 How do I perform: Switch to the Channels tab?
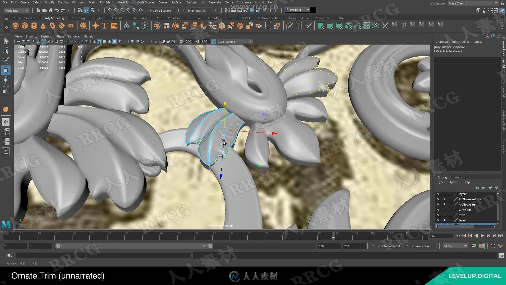(442, 41)
